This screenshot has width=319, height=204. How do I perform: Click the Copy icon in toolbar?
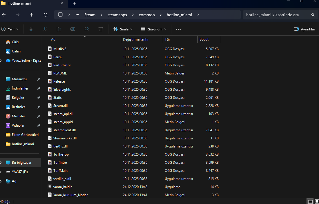coord(45,29)
